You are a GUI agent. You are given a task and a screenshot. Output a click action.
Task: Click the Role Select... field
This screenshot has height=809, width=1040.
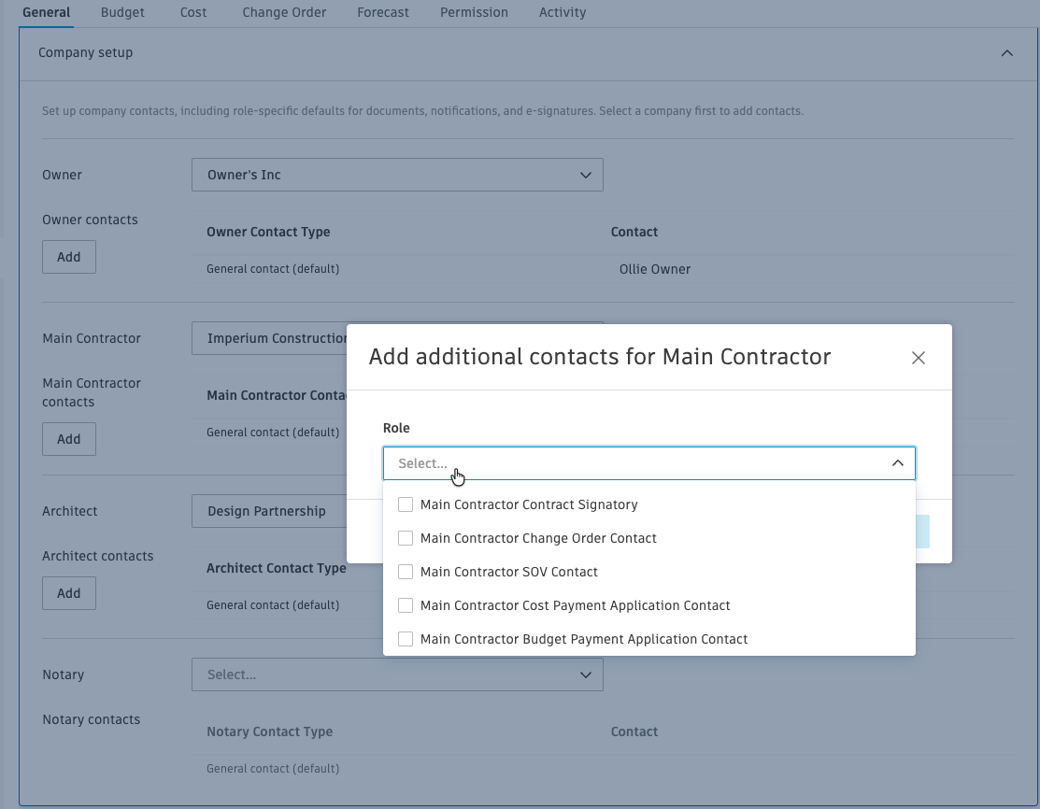click(x=649, y=463)
